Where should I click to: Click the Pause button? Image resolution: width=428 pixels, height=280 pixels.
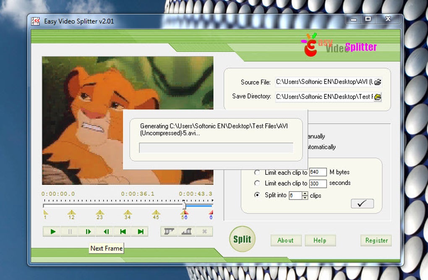pos(70,232)
